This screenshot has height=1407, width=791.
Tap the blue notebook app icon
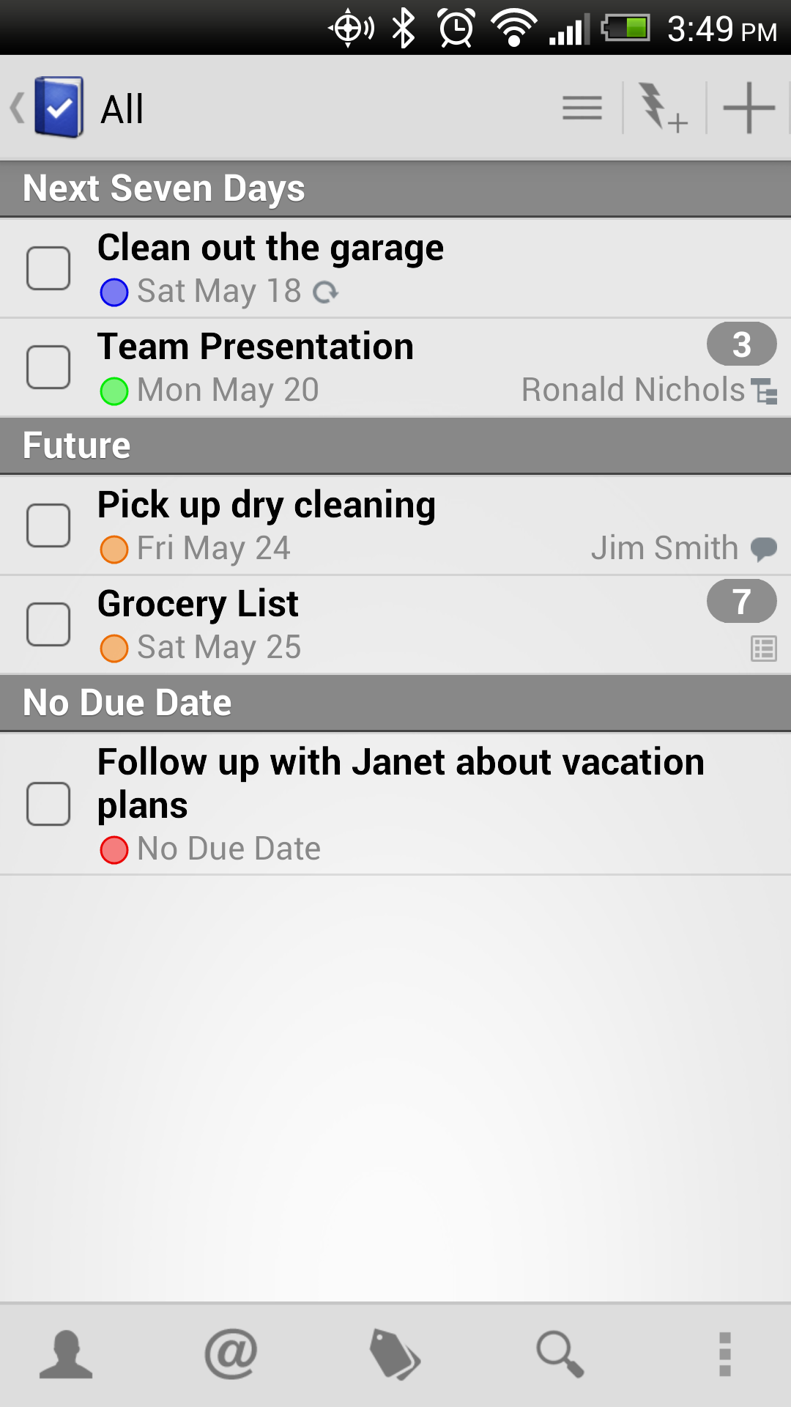(x=59, y=108)
